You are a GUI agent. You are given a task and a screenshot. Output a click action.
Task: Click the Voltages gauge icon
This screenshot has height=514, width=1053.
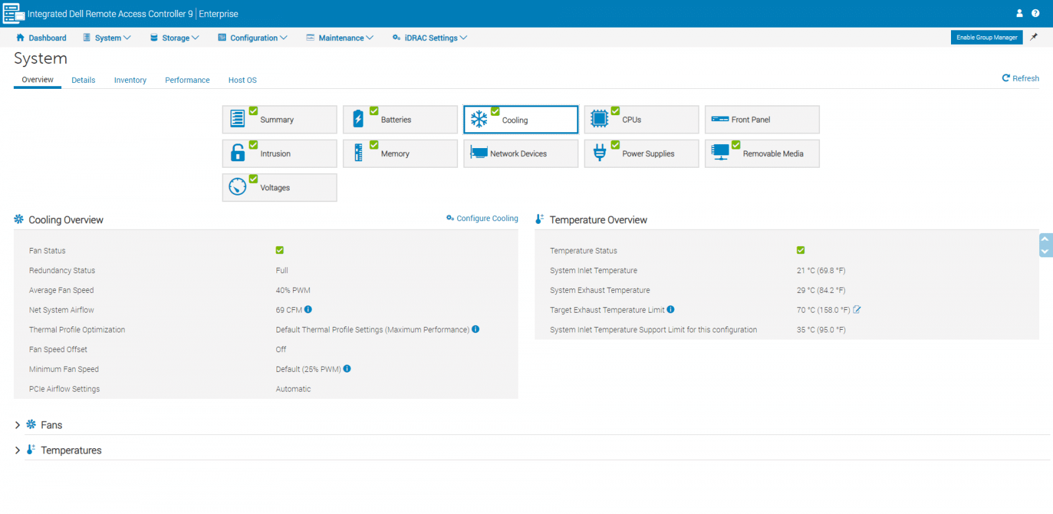pyautogui.click(x=238, y=187)
